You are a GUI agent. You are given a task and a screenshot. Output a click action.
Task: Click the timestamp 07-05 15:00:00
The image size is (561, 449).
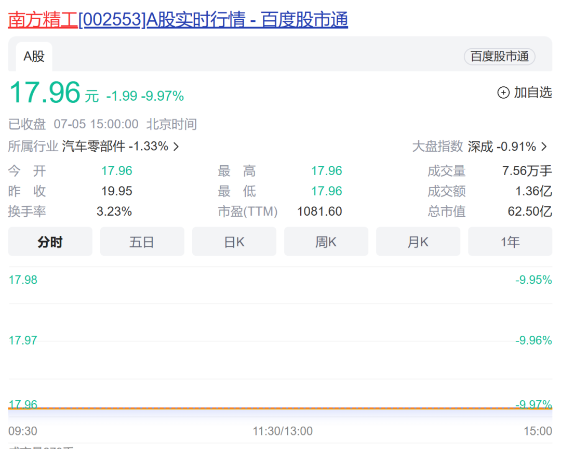tap(96, 124)
